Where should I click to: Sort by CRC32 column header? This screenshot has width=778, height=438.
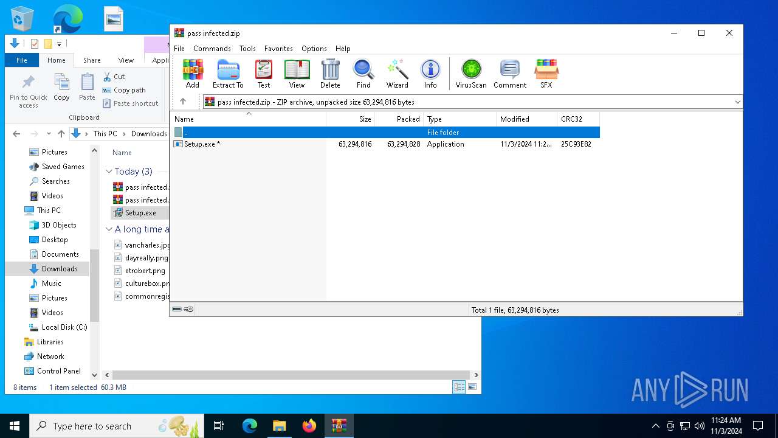click(x=579, y=119)
